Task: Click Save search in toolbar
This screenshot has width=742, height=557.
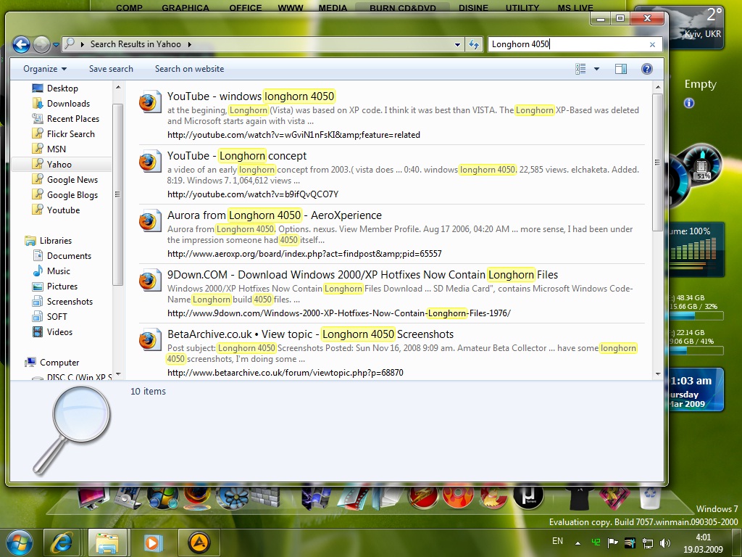Action: coord(111,69)
